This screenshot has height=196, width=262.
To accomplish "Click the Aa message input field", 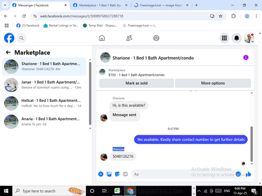I will [x=183, y=174].
